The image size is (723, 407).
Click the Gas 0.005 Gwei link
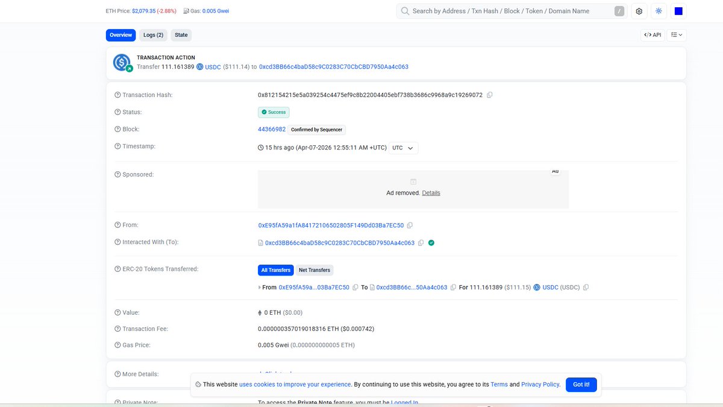[x=216, y=11]
